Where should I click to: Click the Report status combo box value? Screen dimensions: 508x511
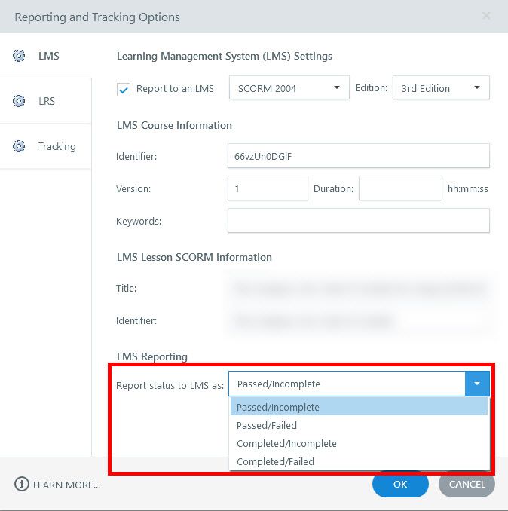click(x=347, y=384)
